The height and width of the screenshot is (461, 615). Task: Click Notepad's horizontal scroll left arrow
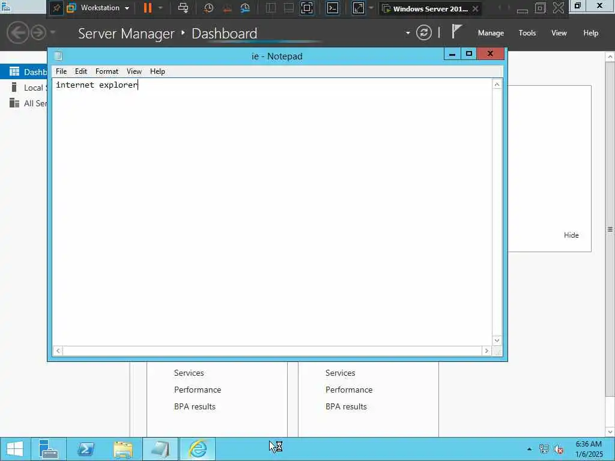tap(58, 351)
